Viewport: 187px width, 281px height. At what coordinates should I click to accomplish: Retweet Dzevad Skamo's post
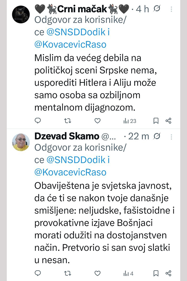coord(67,274)
